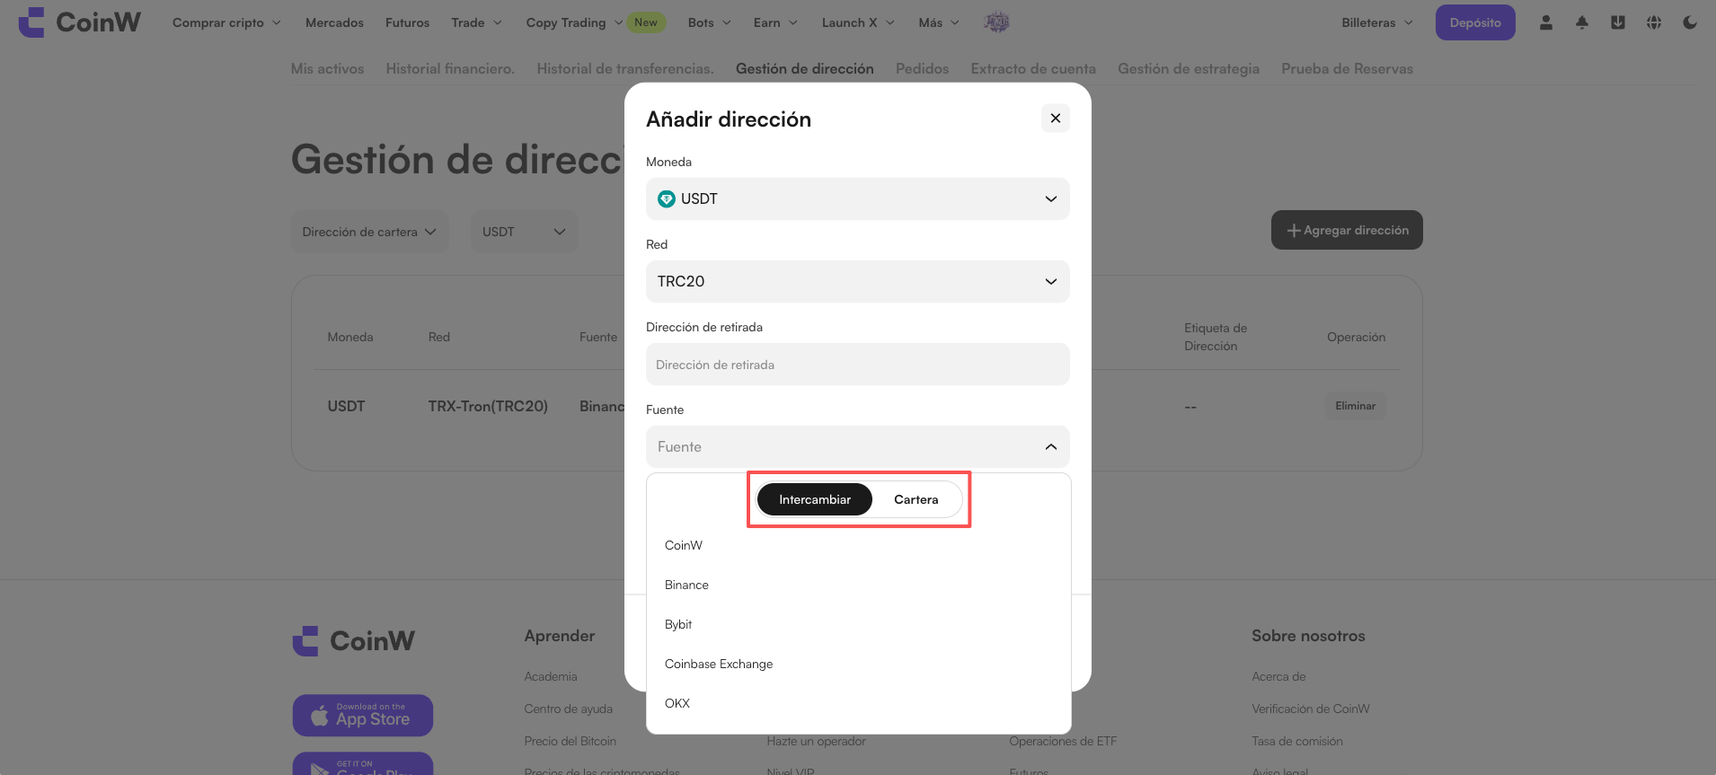The height and width of the screenshot is (775, 1716).
Task: Open Gestión de estrategia tab
Action: coord(1188,68)
